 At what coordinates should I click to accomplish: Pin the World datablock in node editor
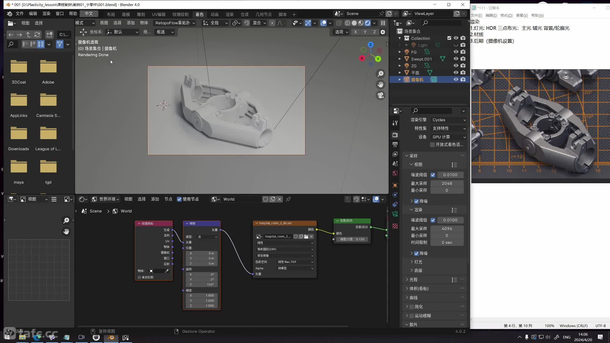tap(288, 199)
